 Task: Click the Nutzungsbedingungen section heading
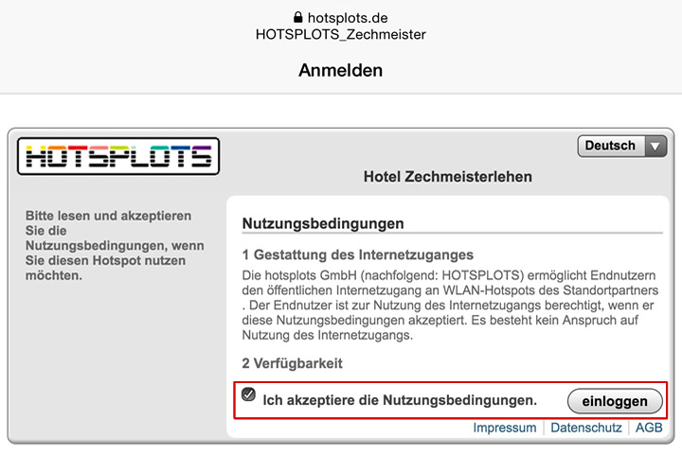coord(323,223)
